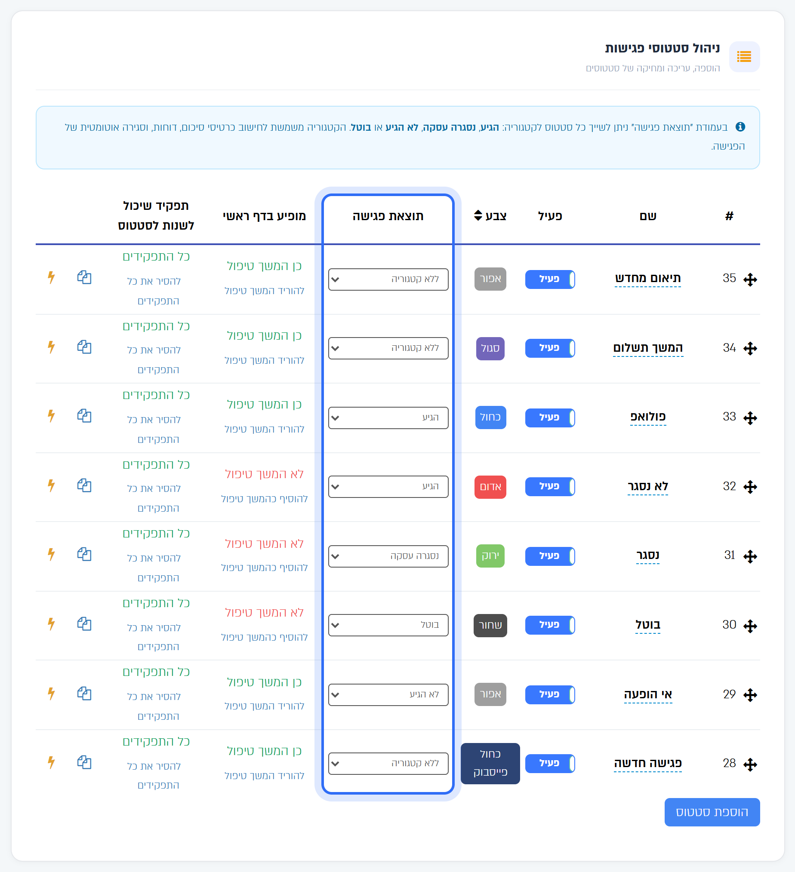Click the copy icon in row אי הופעה
This screenshot has width=795, height=872.
click(84, 694)
